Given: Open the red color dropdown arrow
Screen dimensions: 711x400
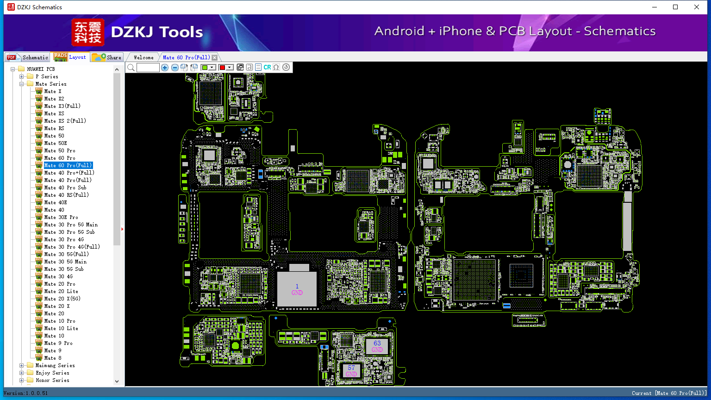Looking at the screenshot, I should (230, 68).
